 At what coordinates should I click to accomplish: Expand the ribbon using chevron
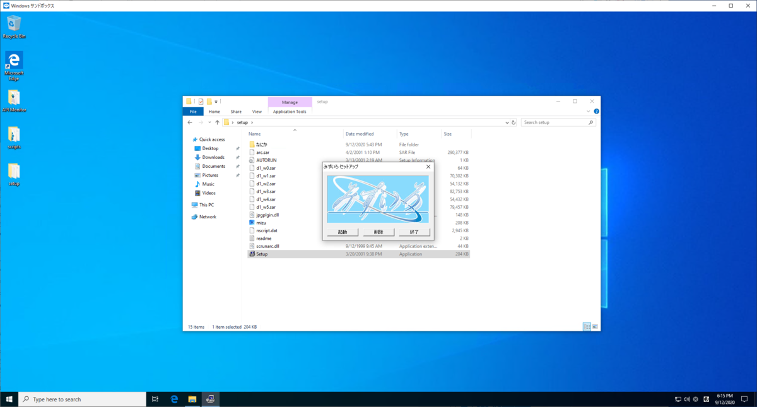pyautogui.click(x=589, y=111)
